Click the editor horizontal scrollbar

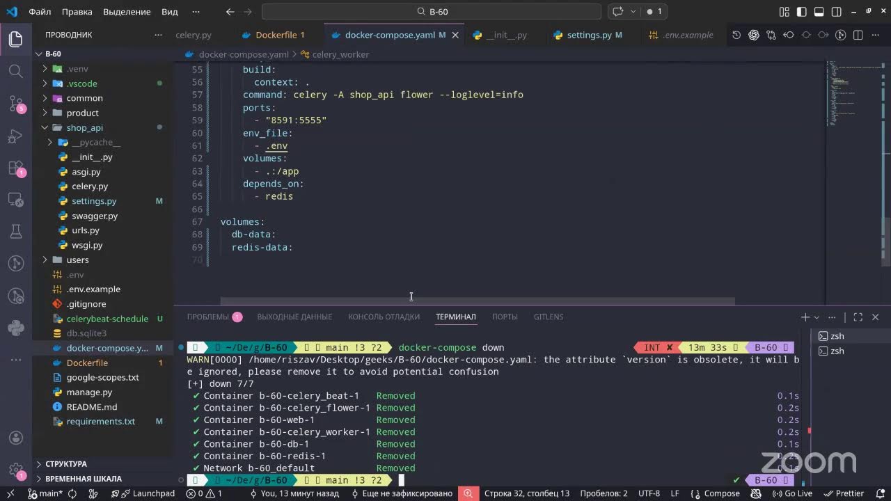click(x=478, y=301)
